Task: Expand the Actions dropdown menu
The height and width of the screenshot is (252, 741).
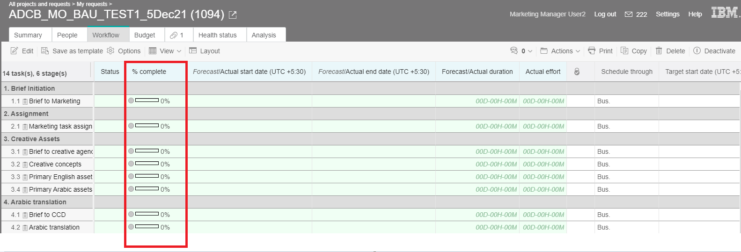Action: coord(560,51)
